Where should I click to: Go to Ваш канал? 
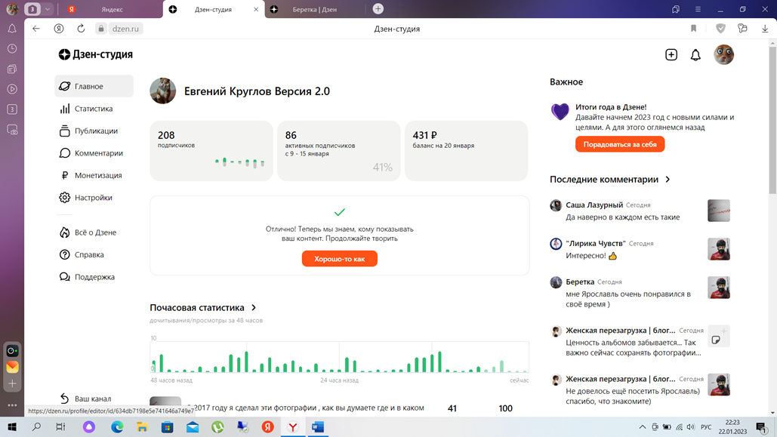(x=85, y=399)
